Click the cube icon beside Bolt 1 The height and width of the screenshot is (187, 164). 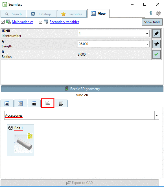pyautogui.click(x=11, y=128)
